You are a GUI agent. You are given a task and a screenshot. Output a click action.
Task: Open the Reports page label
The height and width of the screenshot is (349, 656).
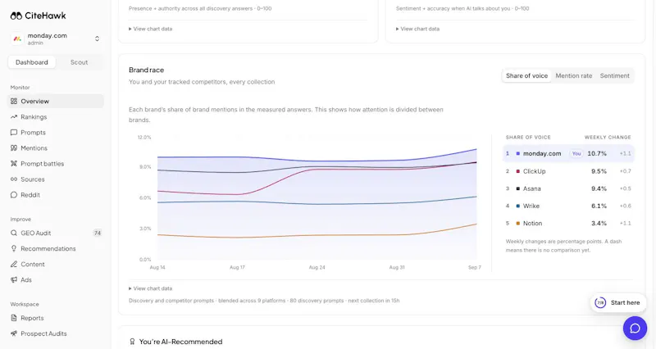click(32, 318)
